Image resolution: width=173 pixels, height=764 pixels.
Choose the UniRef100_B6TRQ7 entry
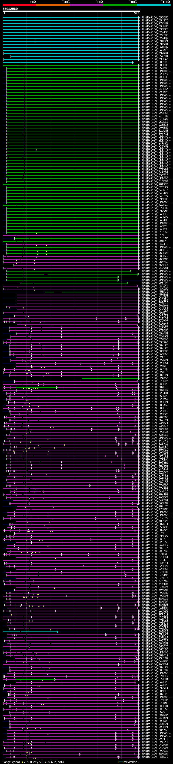tap(155, 47)
